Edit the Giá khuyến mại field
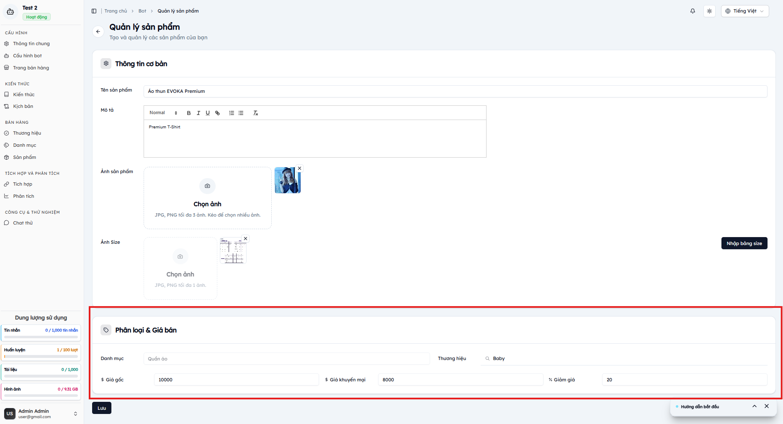The image size is (783, 424). (x=461, y=380)
